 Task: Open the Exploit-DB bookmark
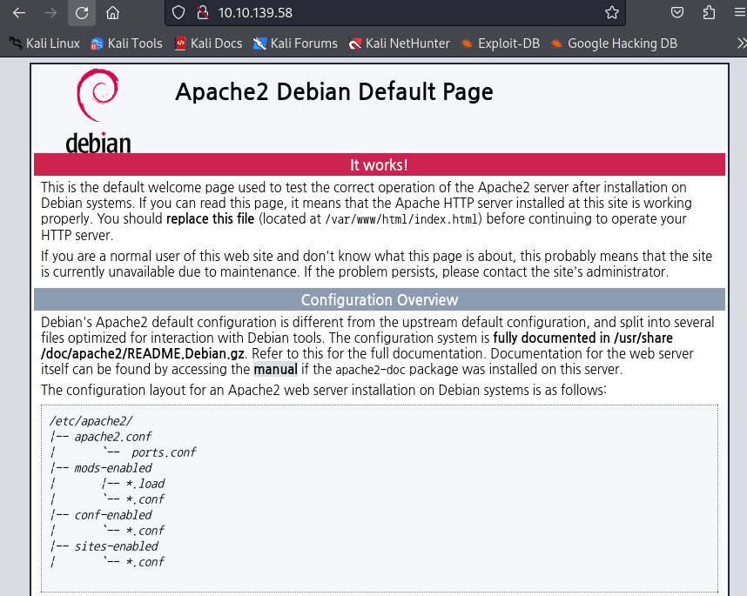point(501,44)
